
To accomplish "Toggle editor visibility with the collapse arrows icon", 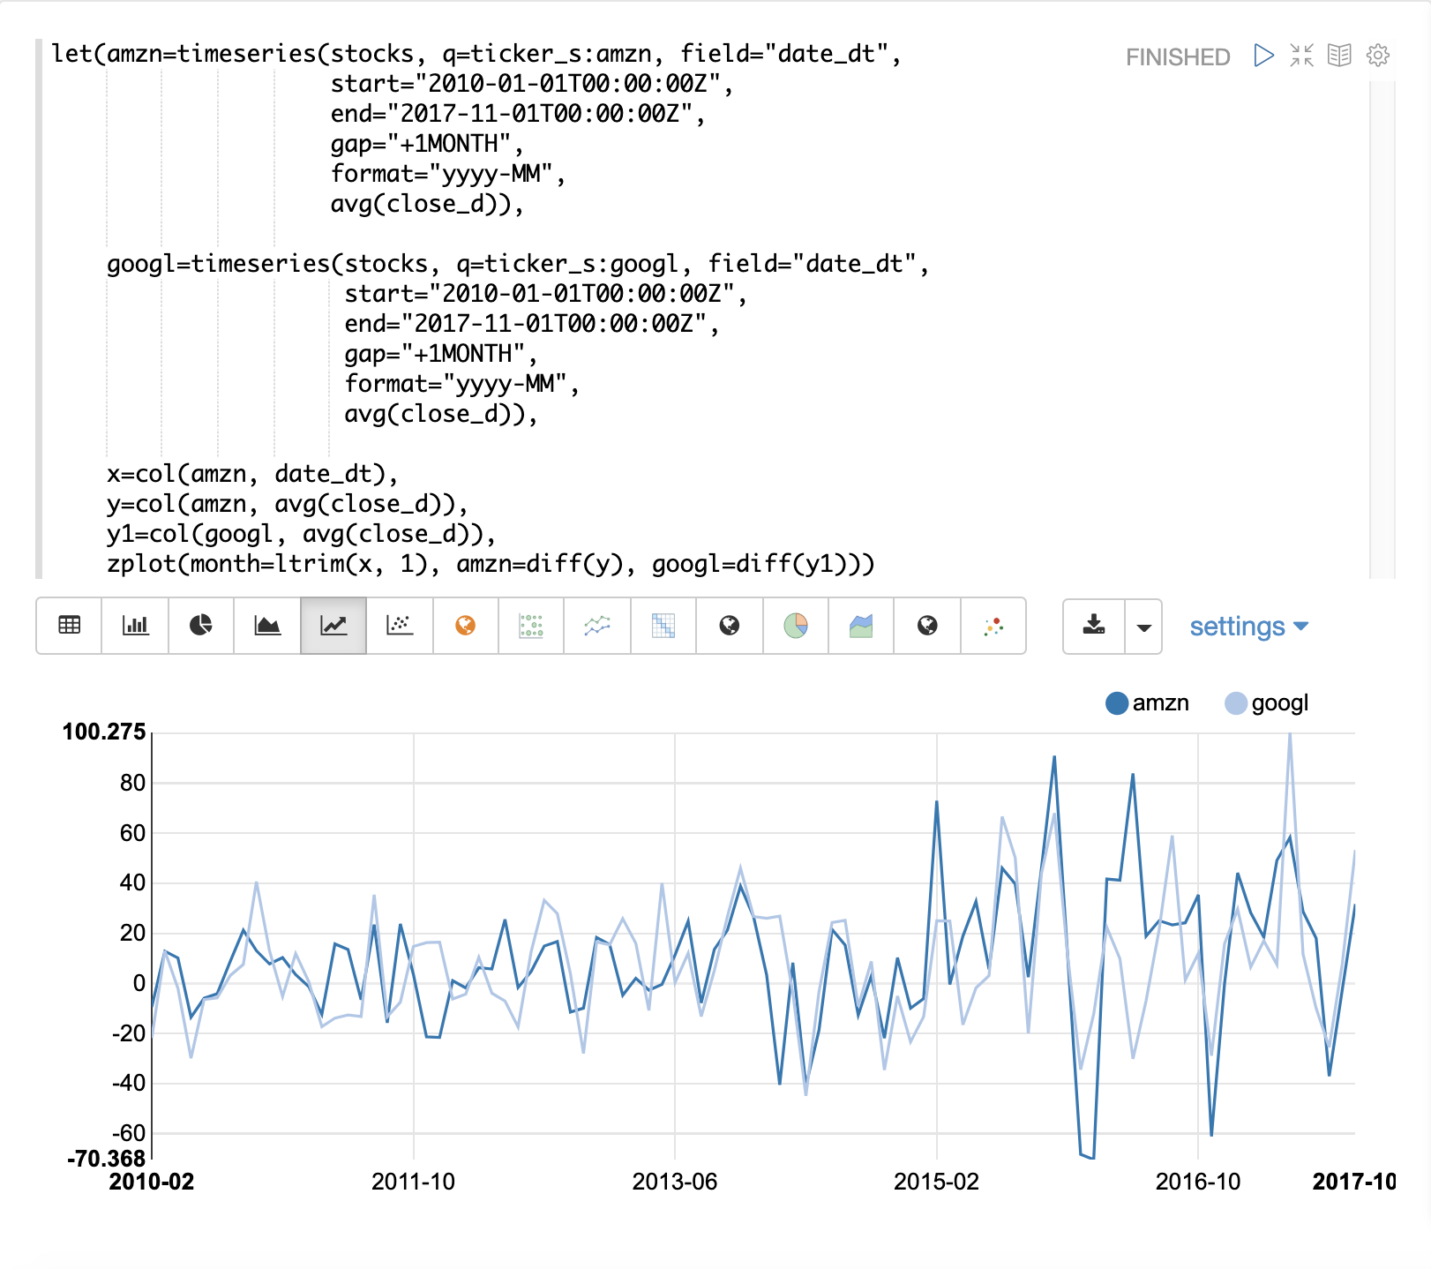I will pos(1301,56).
